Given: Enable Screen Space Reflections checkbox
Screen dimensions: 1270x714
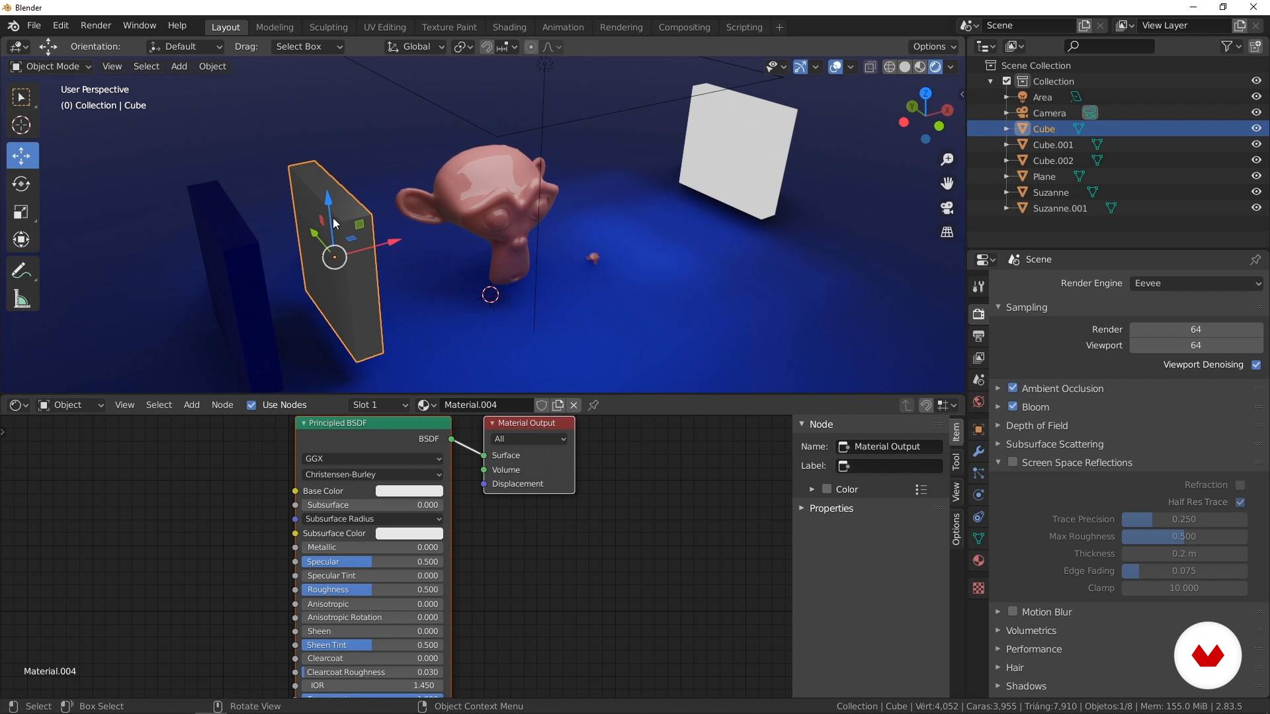Looking at the screenshot, I should (1013, 462).
